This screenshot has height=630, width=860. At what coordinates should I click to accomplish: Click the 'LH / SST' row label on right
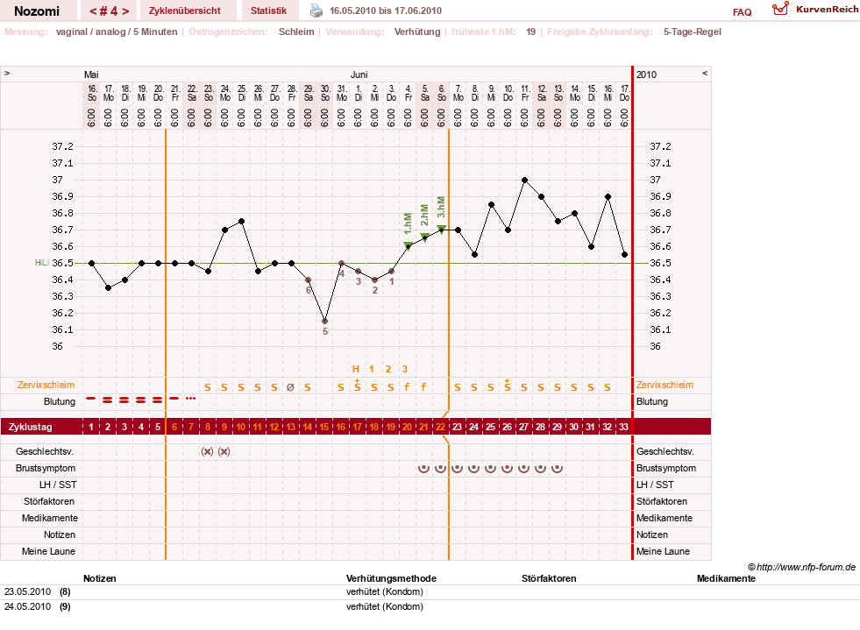[x=655, y=485]
